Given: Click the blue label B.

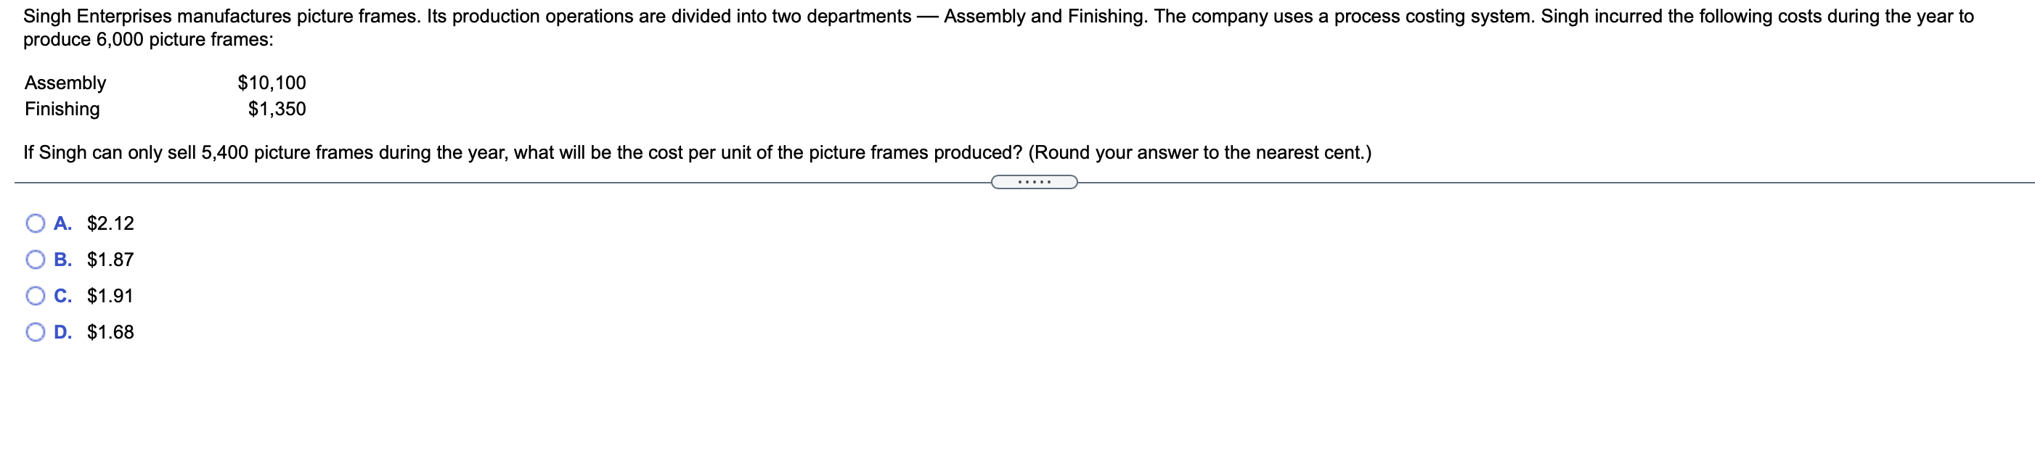Looking at the screenshot, I should [x=64, y=260].
